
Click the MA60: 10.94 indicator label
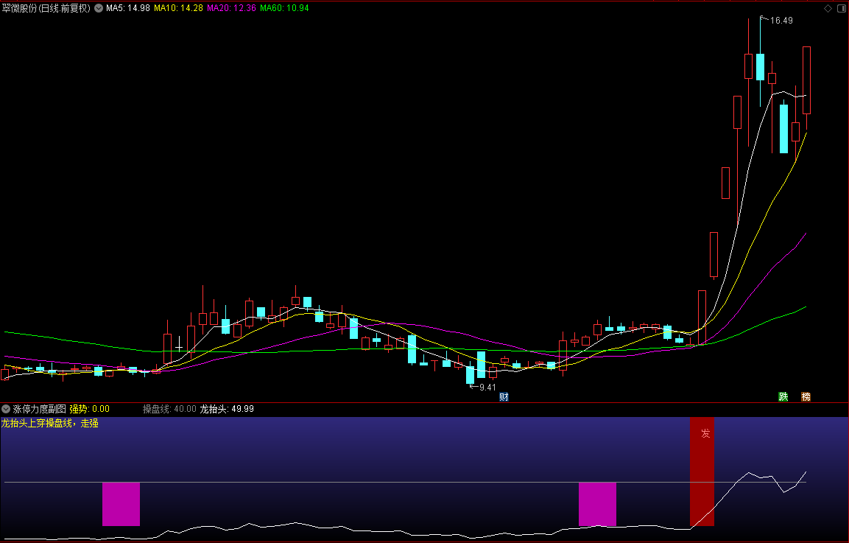[x=284, y=8]
